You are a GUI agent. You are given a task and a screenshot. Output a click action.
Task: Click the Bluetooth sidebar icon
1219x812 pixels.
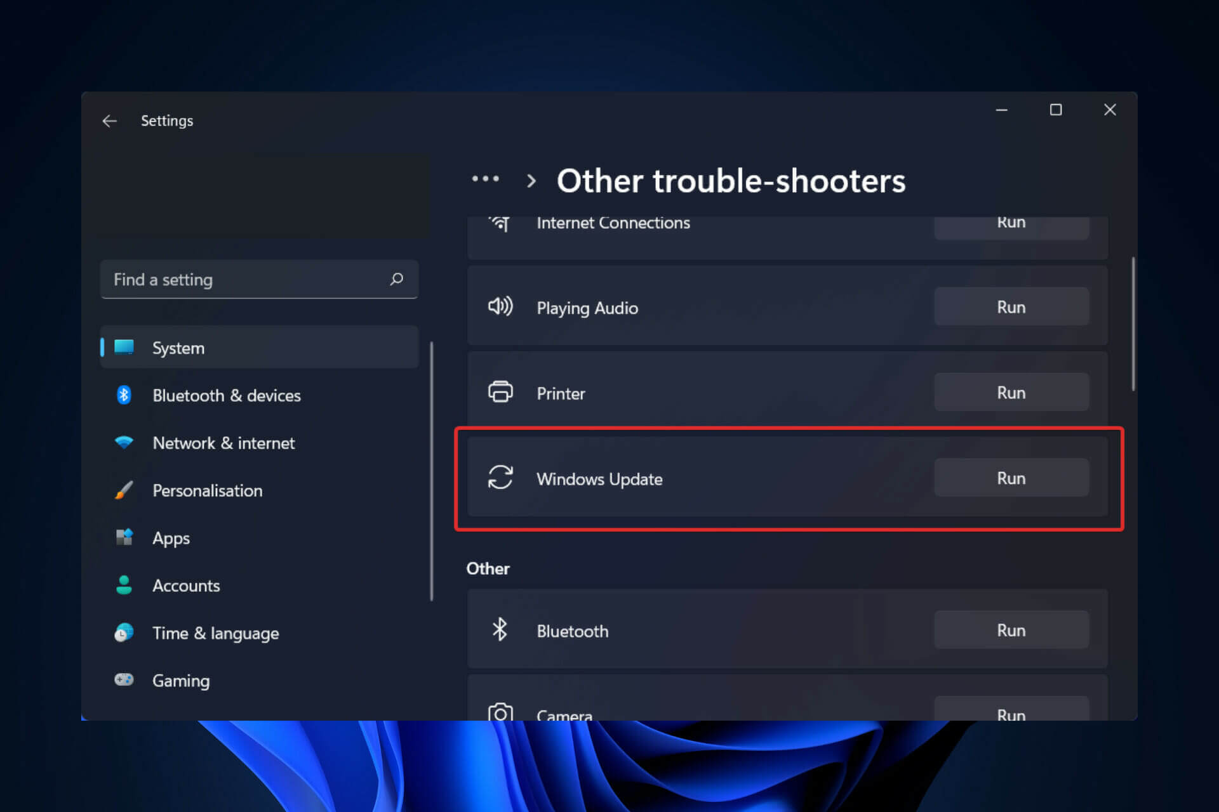click(x=124, y=395)
